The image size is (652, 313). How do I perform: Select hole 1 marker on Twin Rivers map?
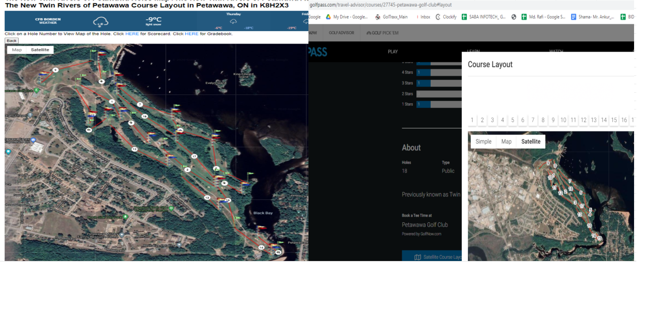[x=112, y=102]
